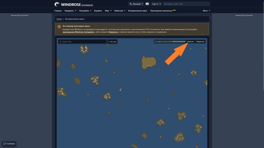Focus the header Search (Ctrl + K) field
This screenshot has height=148, width=264.
pyautogui.click(x=186, y=4)
